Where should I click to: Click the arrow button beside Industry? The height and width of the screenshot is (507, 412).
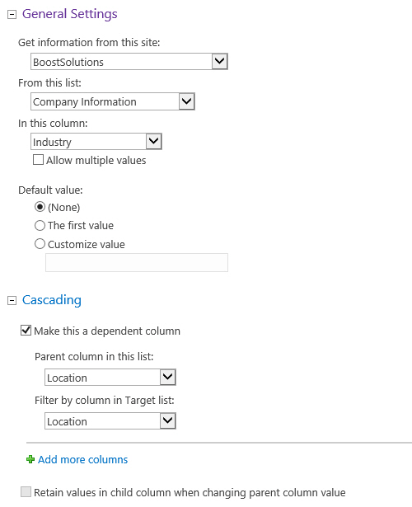point(153,141)
